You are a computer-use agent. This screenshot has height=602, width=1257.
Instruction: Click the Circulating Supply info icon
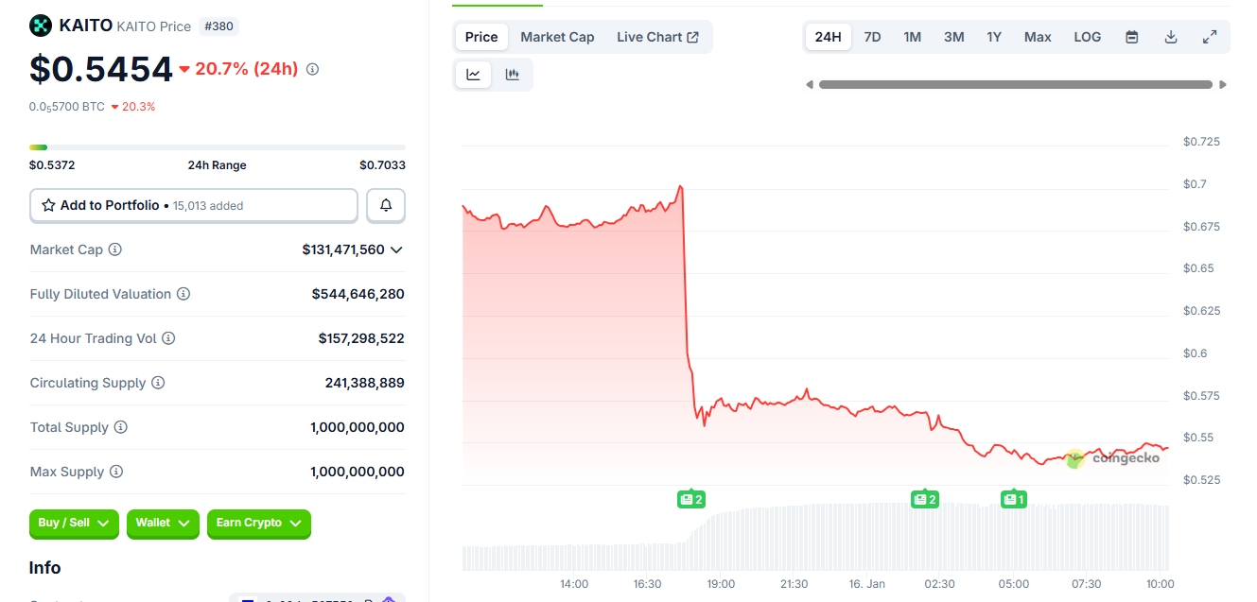[x=157, y=383]
